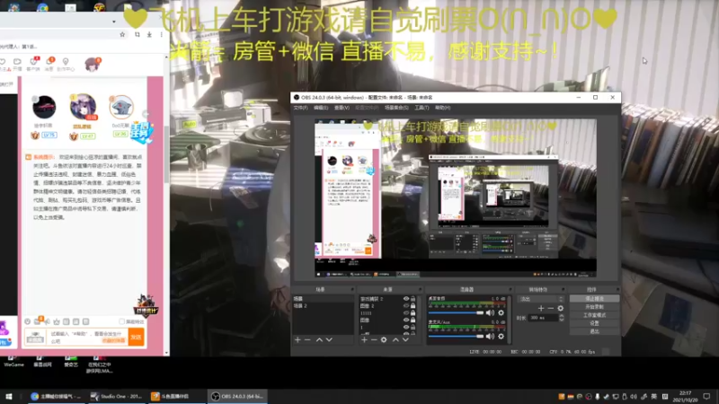The image size is (719, 404).
Task: Open Studio One from the taskbar
Action: (x=117, y=396)
